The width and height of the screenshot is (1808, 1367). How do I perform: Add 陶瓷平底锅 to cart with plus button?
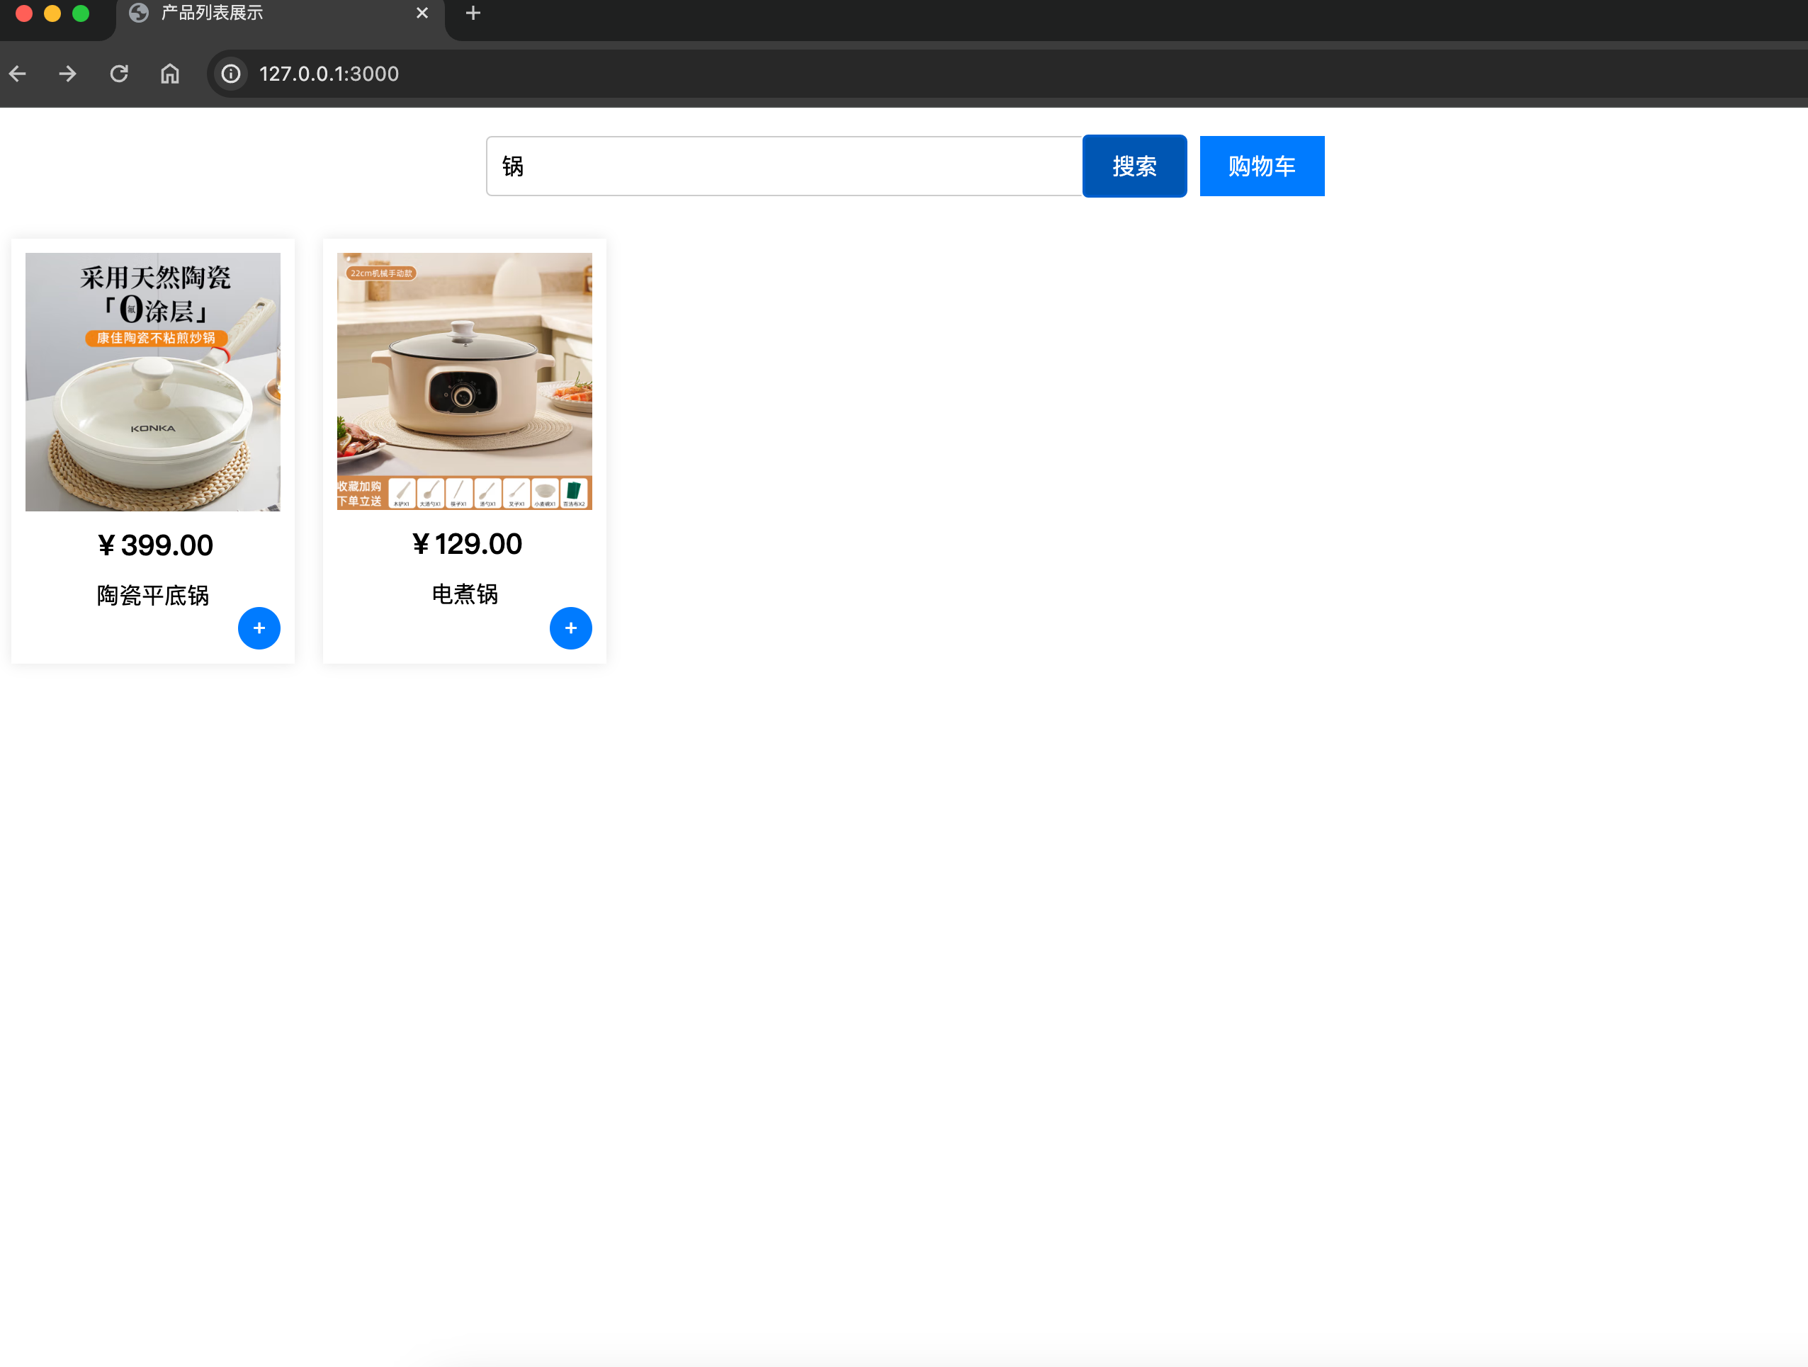(x=259, y=628)
